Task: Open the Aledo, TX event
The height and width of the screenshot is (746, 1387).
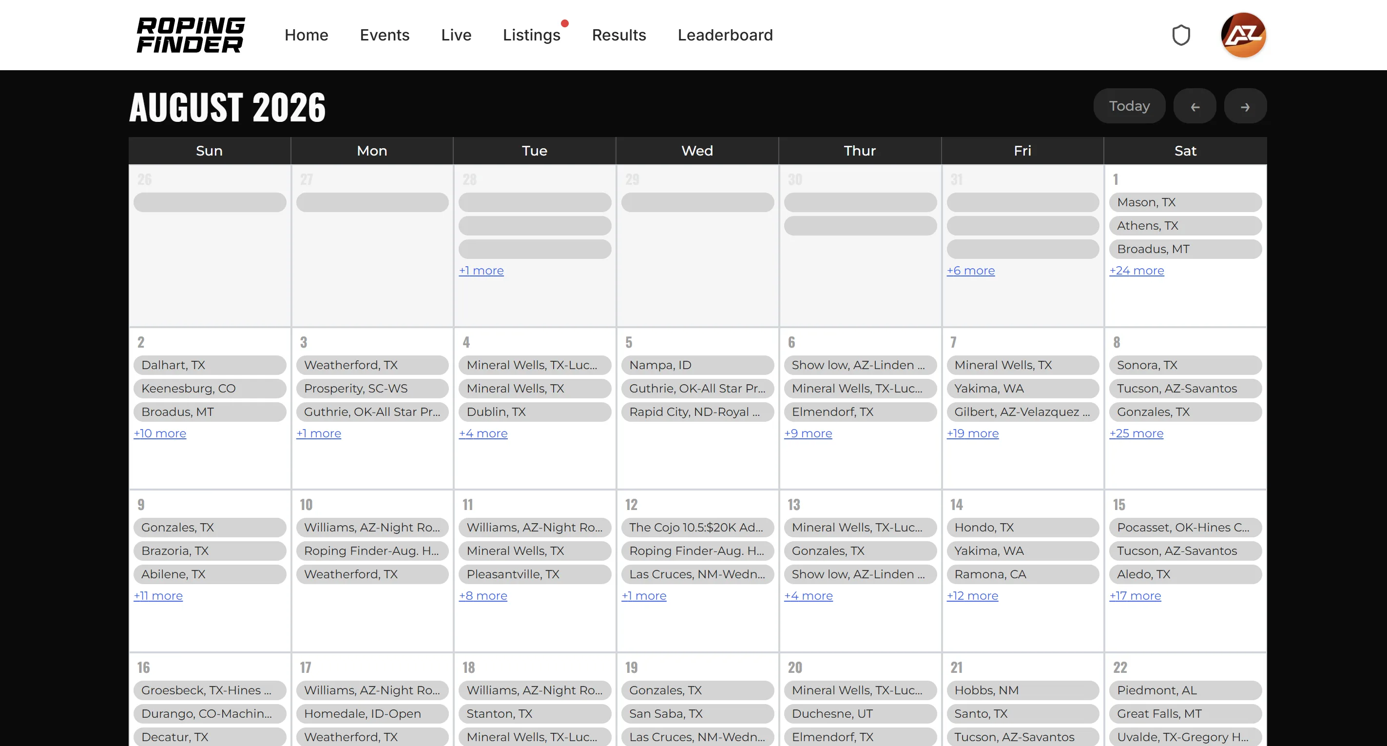Action: click(x=1185, y=574)
